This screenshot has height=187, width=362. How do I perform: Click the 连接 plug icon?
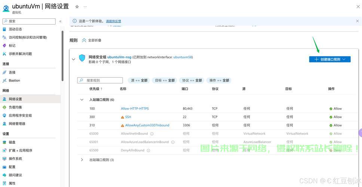coord(4,72)
